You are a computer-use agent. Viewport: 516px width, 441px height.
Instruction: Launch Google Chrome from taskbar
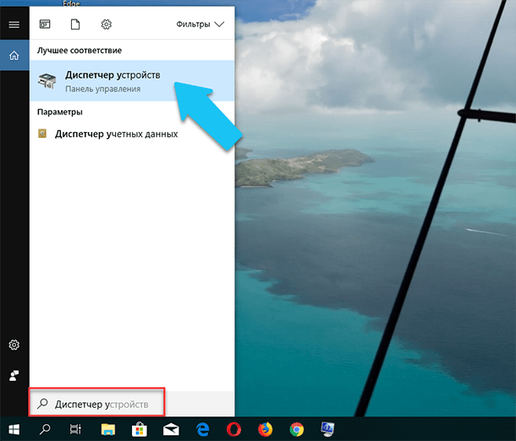click(x=297, y=429)
